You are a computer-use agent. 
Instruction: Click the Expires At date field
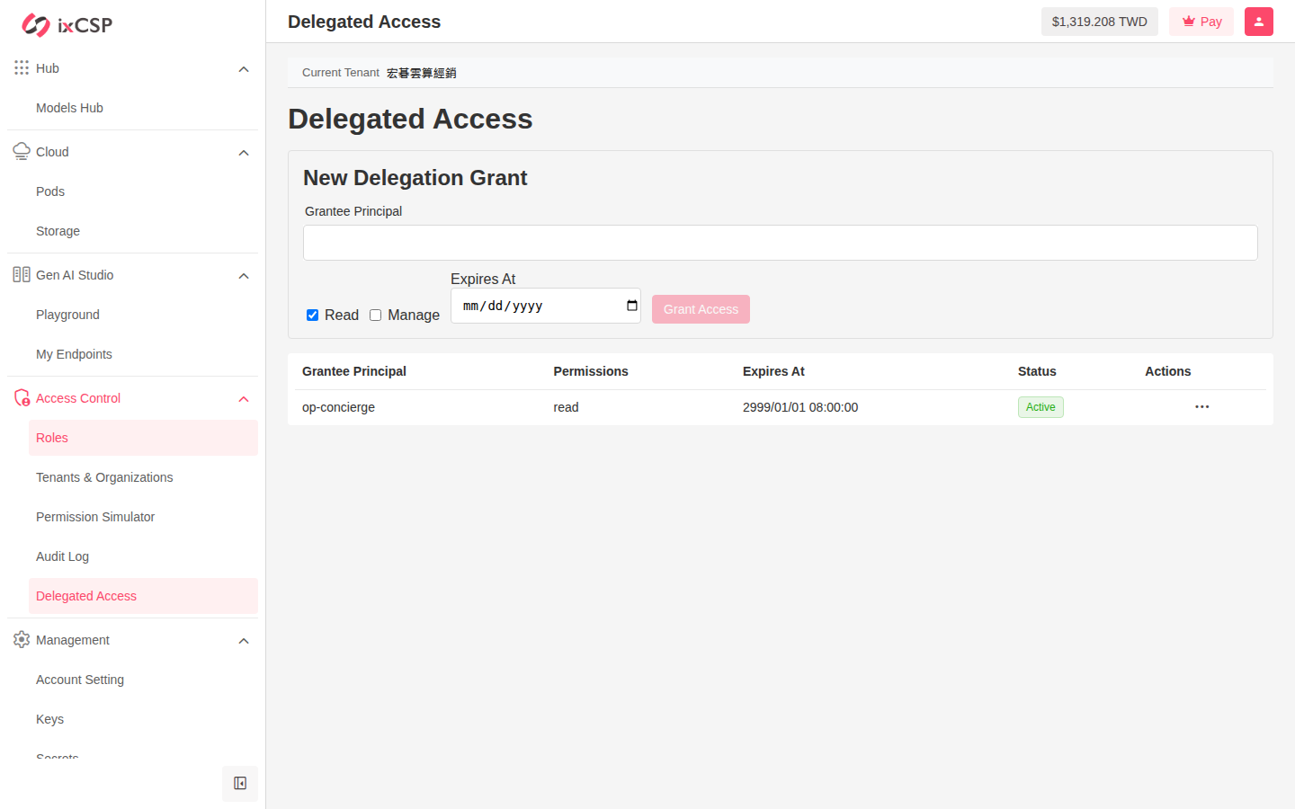pyautogui.click(x=546, y=306)
